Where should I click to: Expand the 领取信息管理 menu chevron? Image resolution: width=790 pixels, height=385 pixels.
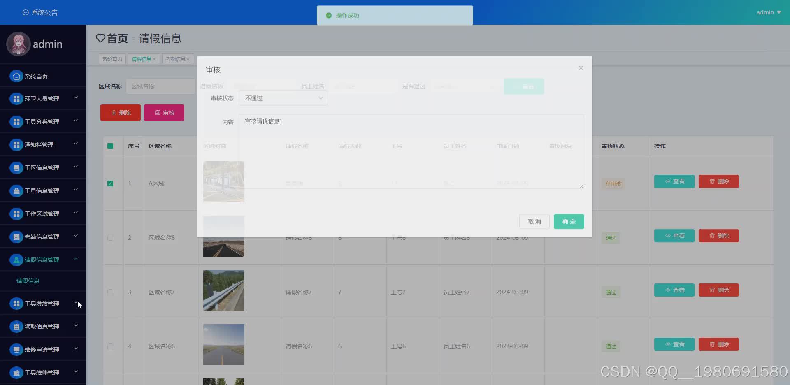coord(76,325)
